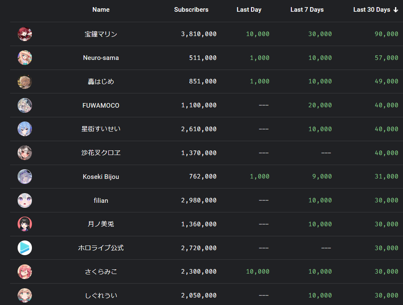Image resolution: width=403 pixels, height=305 pixels.
Task: Open Koseki Bijou's avatar icon
Action: click(25, 176)
